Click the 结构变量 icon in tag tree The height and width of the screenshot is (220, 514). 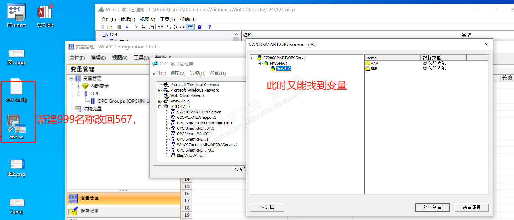[x=78, y=108]
